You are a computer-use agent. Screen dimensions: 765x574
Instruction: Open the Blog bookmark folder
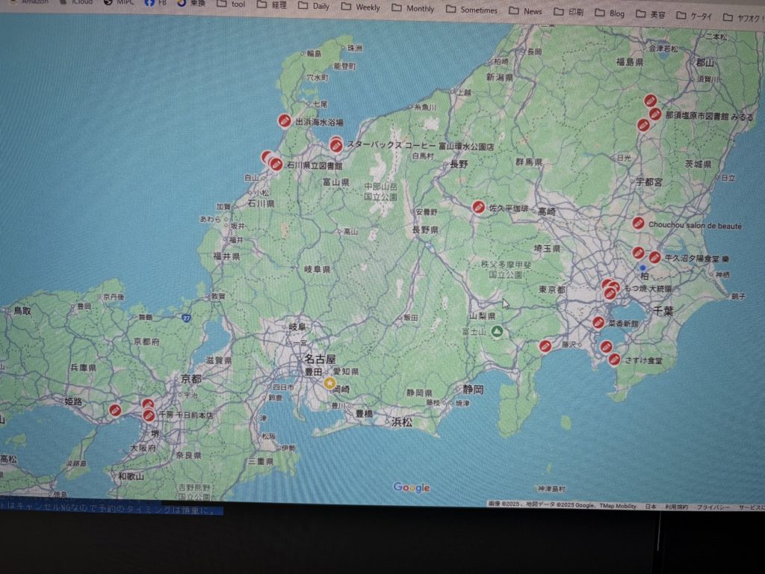tap(609, 13)
